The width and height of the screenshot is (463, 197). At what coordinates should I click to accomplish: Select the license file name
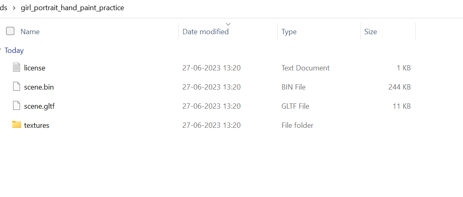pos(35,68)
